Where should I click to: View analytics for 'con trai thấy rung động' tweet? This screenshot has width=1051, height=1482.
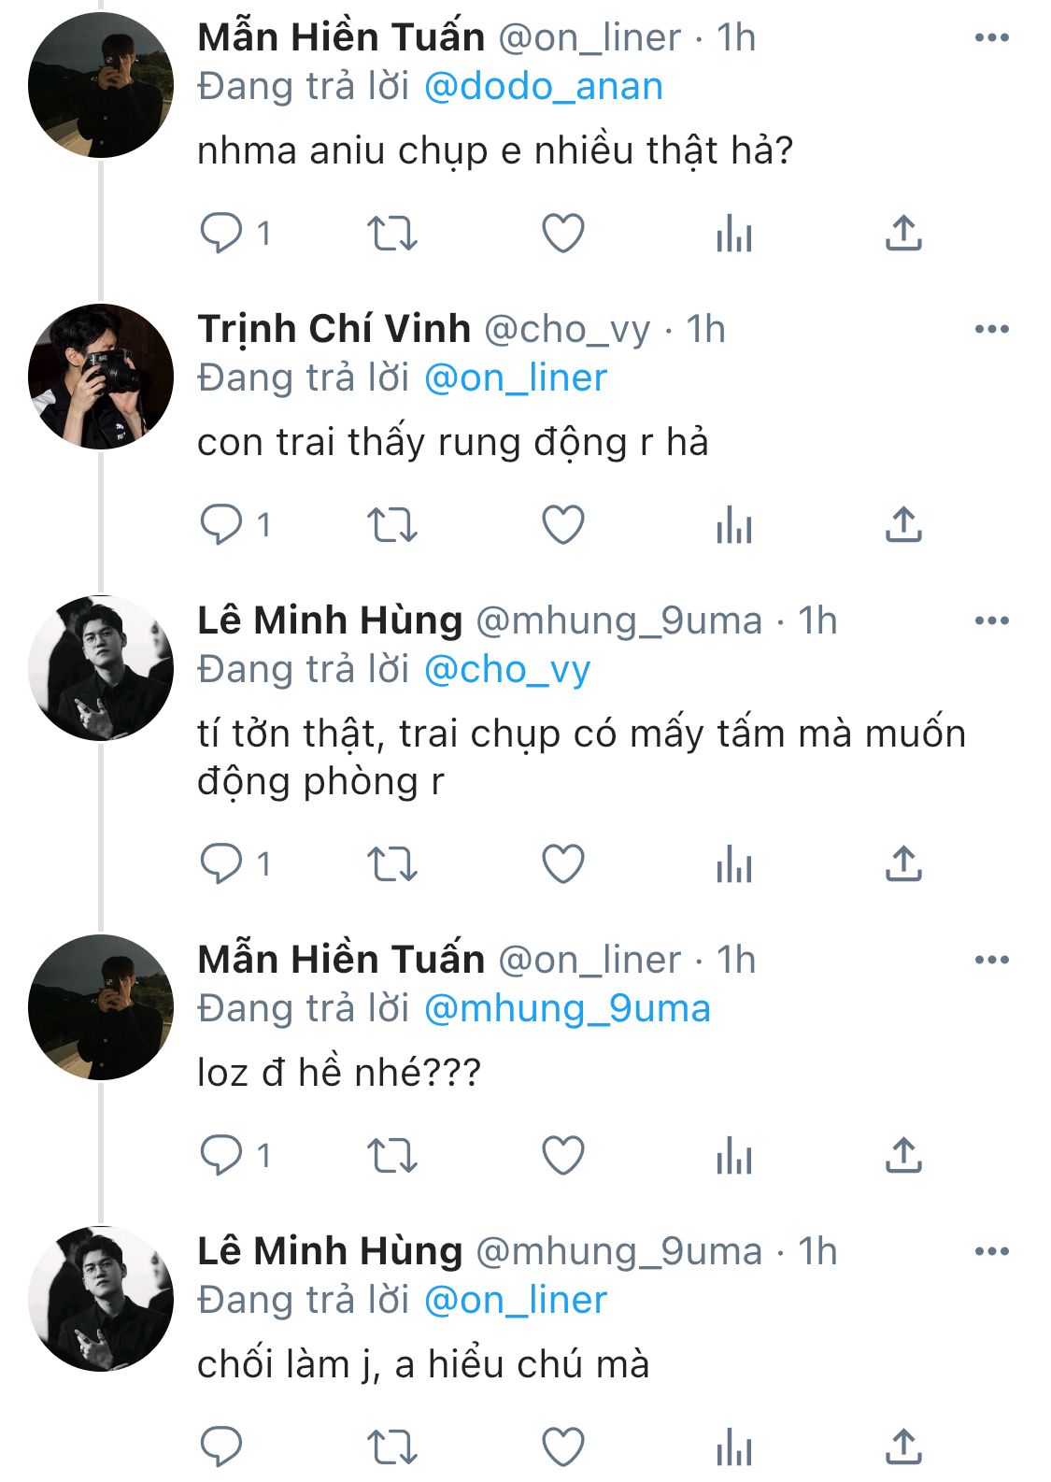[x=734, y=524]
